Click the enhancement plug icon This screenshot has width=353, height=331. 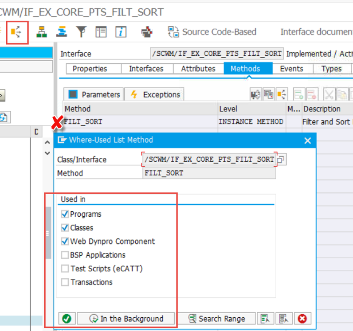coord(147,32)
